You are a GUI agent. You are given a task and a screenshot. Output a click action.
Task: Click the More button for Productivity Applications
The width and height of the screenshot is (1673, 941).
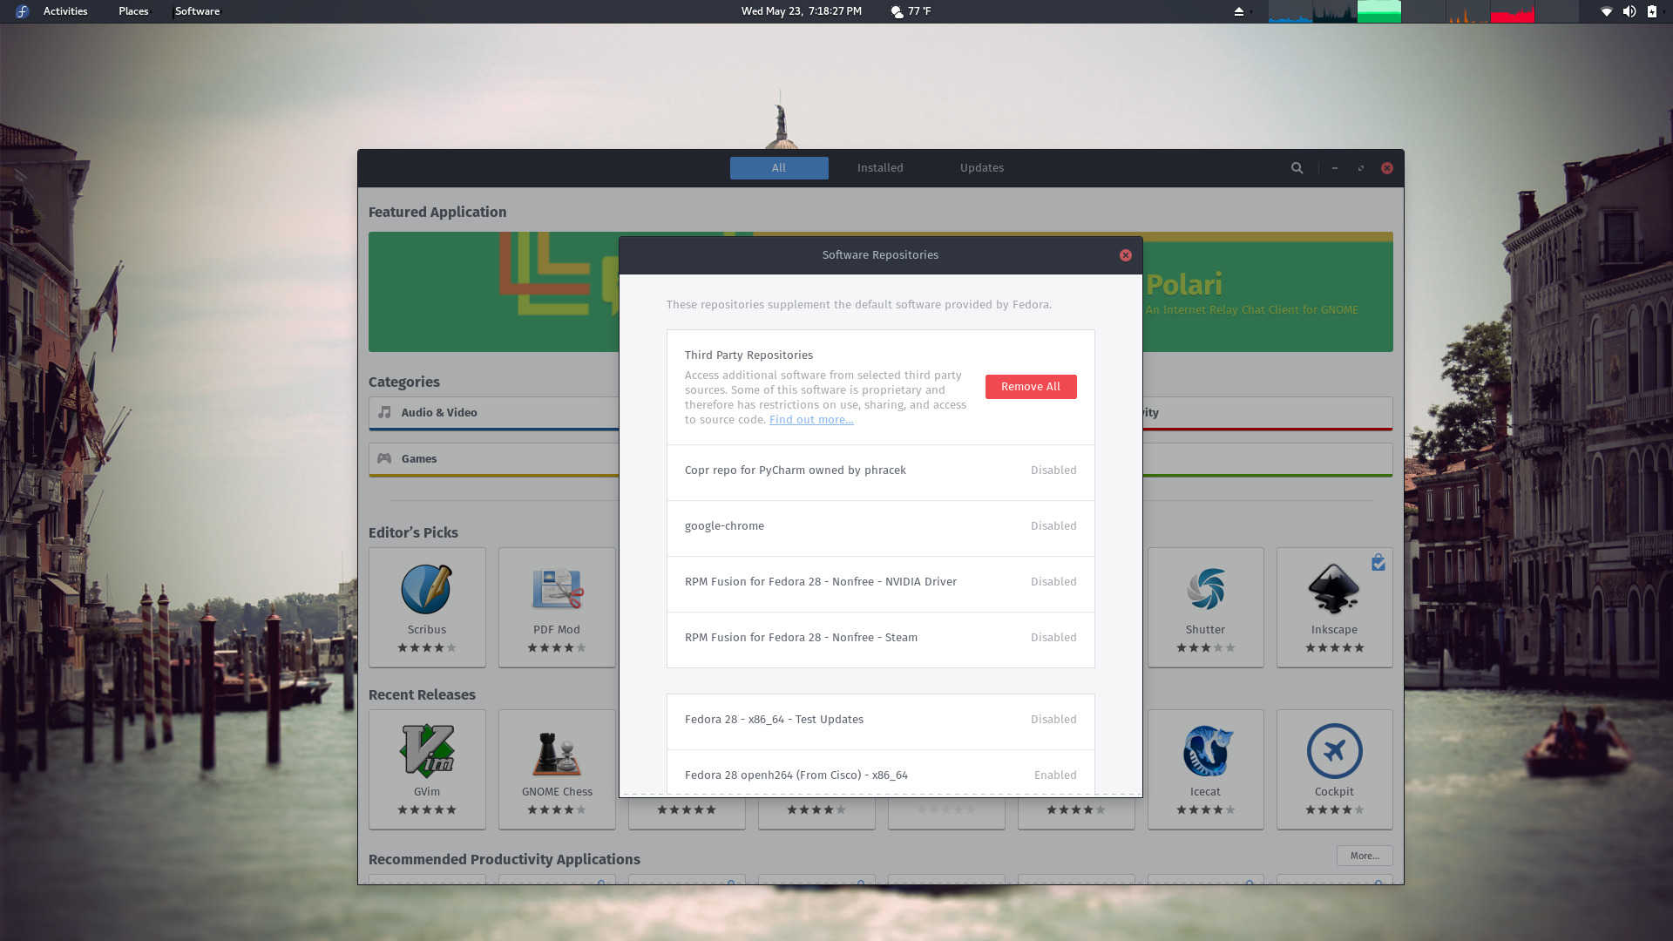1365,856
